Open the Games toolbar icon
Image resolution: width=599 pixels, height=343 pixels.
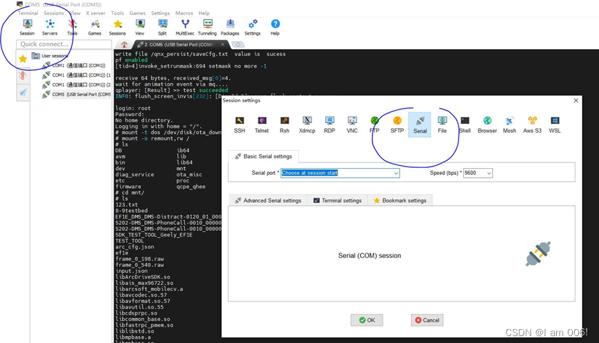click(95, 28)
